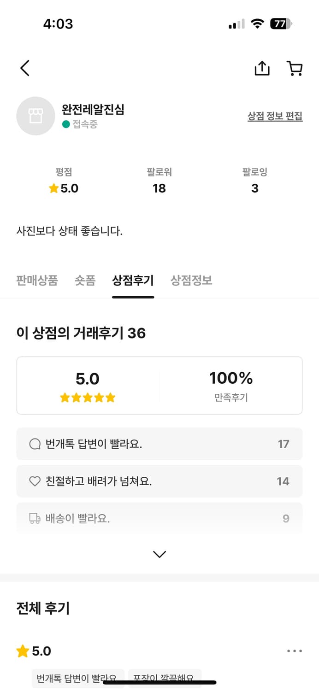The image size is (319, 691).
Task: Open the 상점정보 tab
Action: [x=191, y=281]
